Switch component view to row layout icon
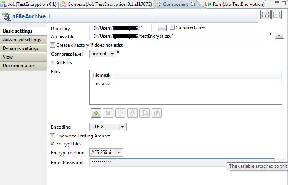 (x=277, y=15)
